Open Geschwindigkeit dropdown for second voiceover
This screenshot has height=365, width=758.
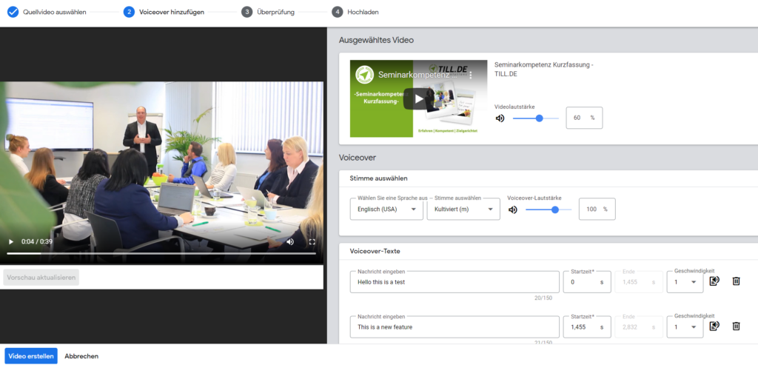[684, 327]
